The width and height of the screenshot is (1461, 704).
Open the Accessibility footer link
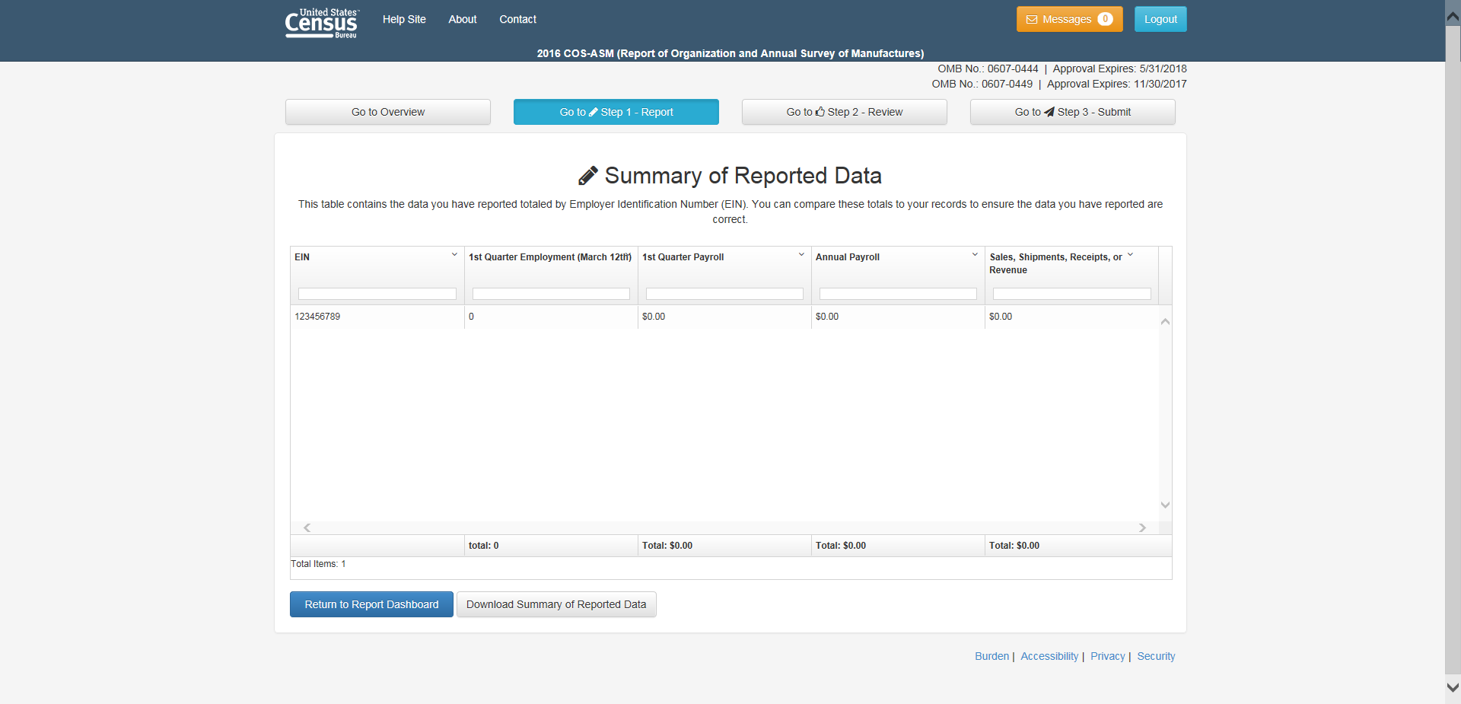(x=1049, y=656)
